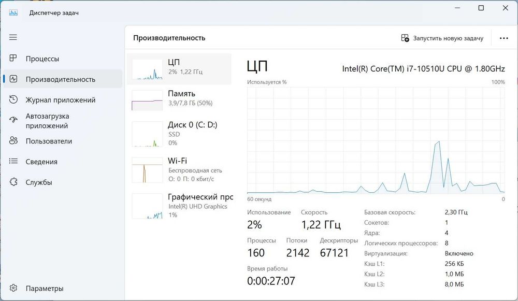Click the Виртуализация value Включено
The image size is (518, 301).
coord(459,253)
